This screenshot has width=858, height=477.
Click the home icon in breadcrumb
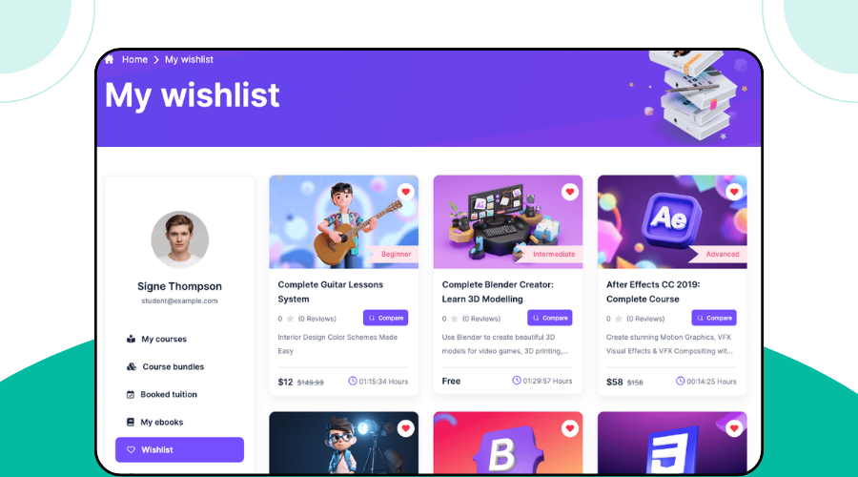[x=110, y=59]
